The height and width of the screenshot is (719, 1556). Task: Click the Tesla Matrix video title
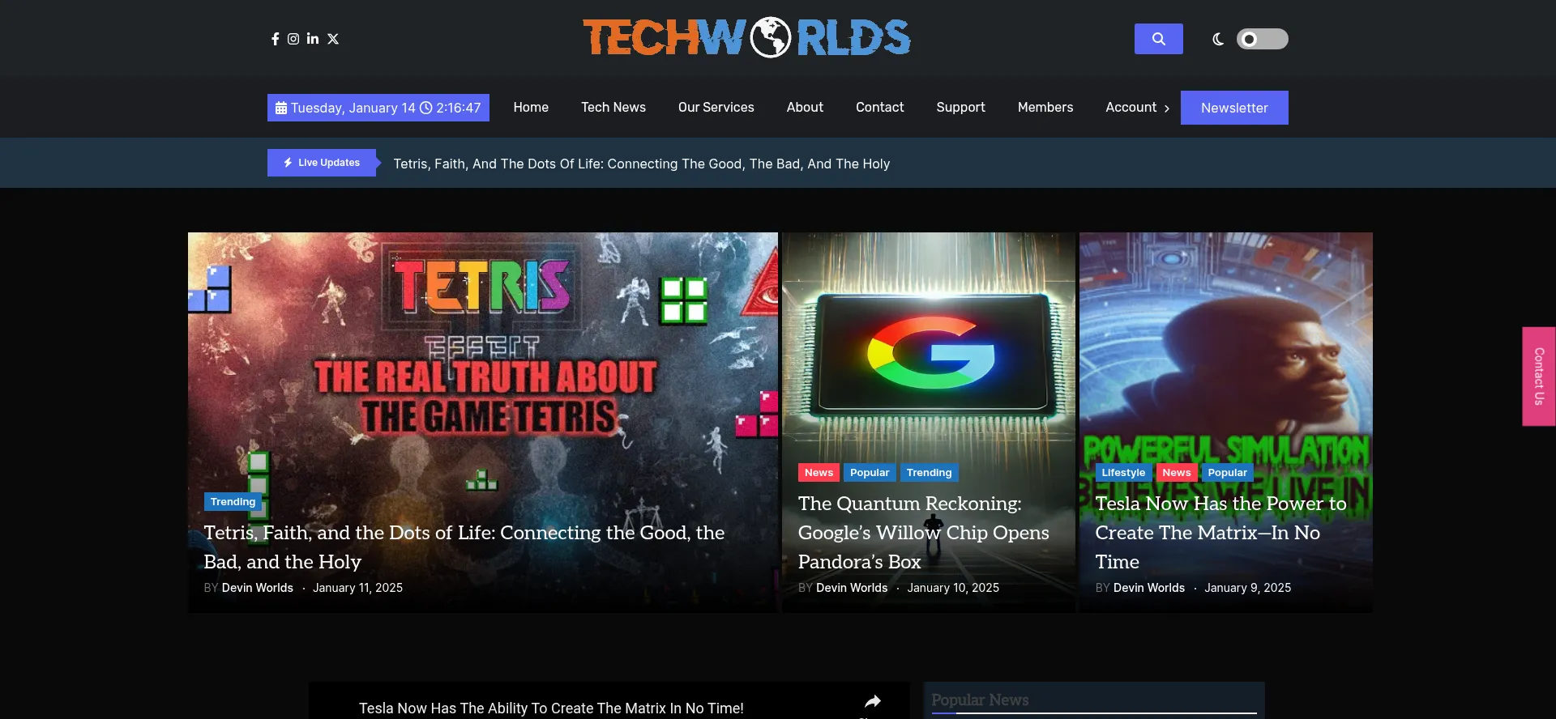[551, 708]
